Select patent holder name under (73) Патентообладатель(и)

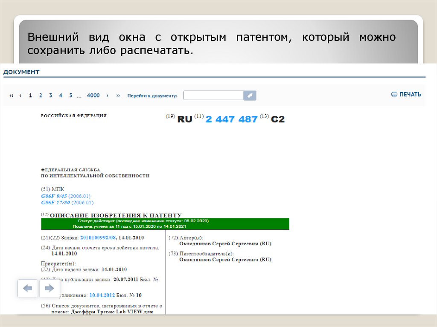pos(225,260)
